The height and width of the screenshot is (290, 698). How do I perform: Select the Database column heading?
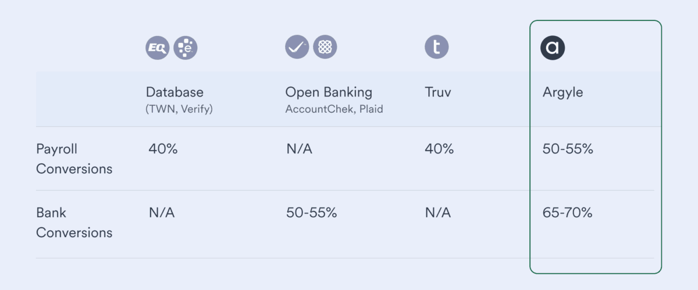point(174,92)
